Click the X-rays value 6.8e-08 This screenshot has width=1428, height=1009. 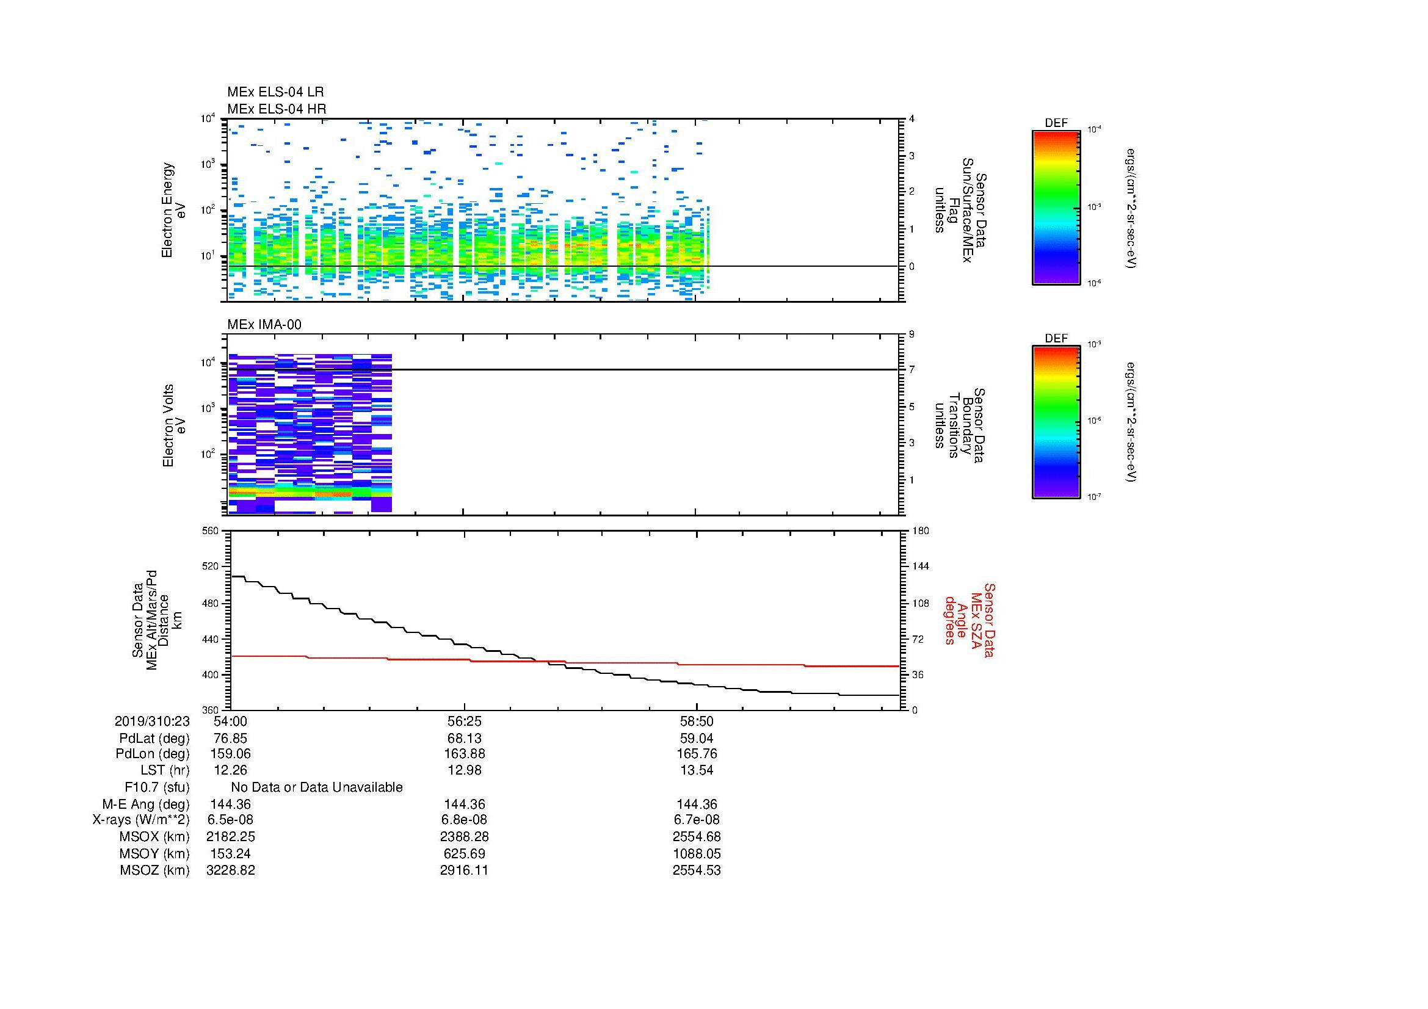click(464, 820)
